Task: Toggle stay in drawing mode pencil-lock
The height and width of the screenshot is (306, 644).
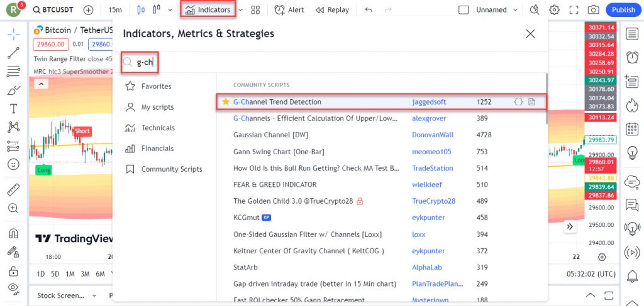Action: [x=14, y=251]
